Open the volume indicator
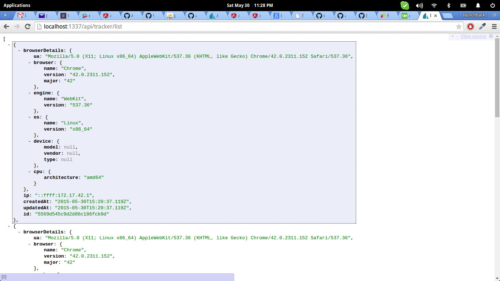This screenshot has height=281, width=500. point(419,5)
